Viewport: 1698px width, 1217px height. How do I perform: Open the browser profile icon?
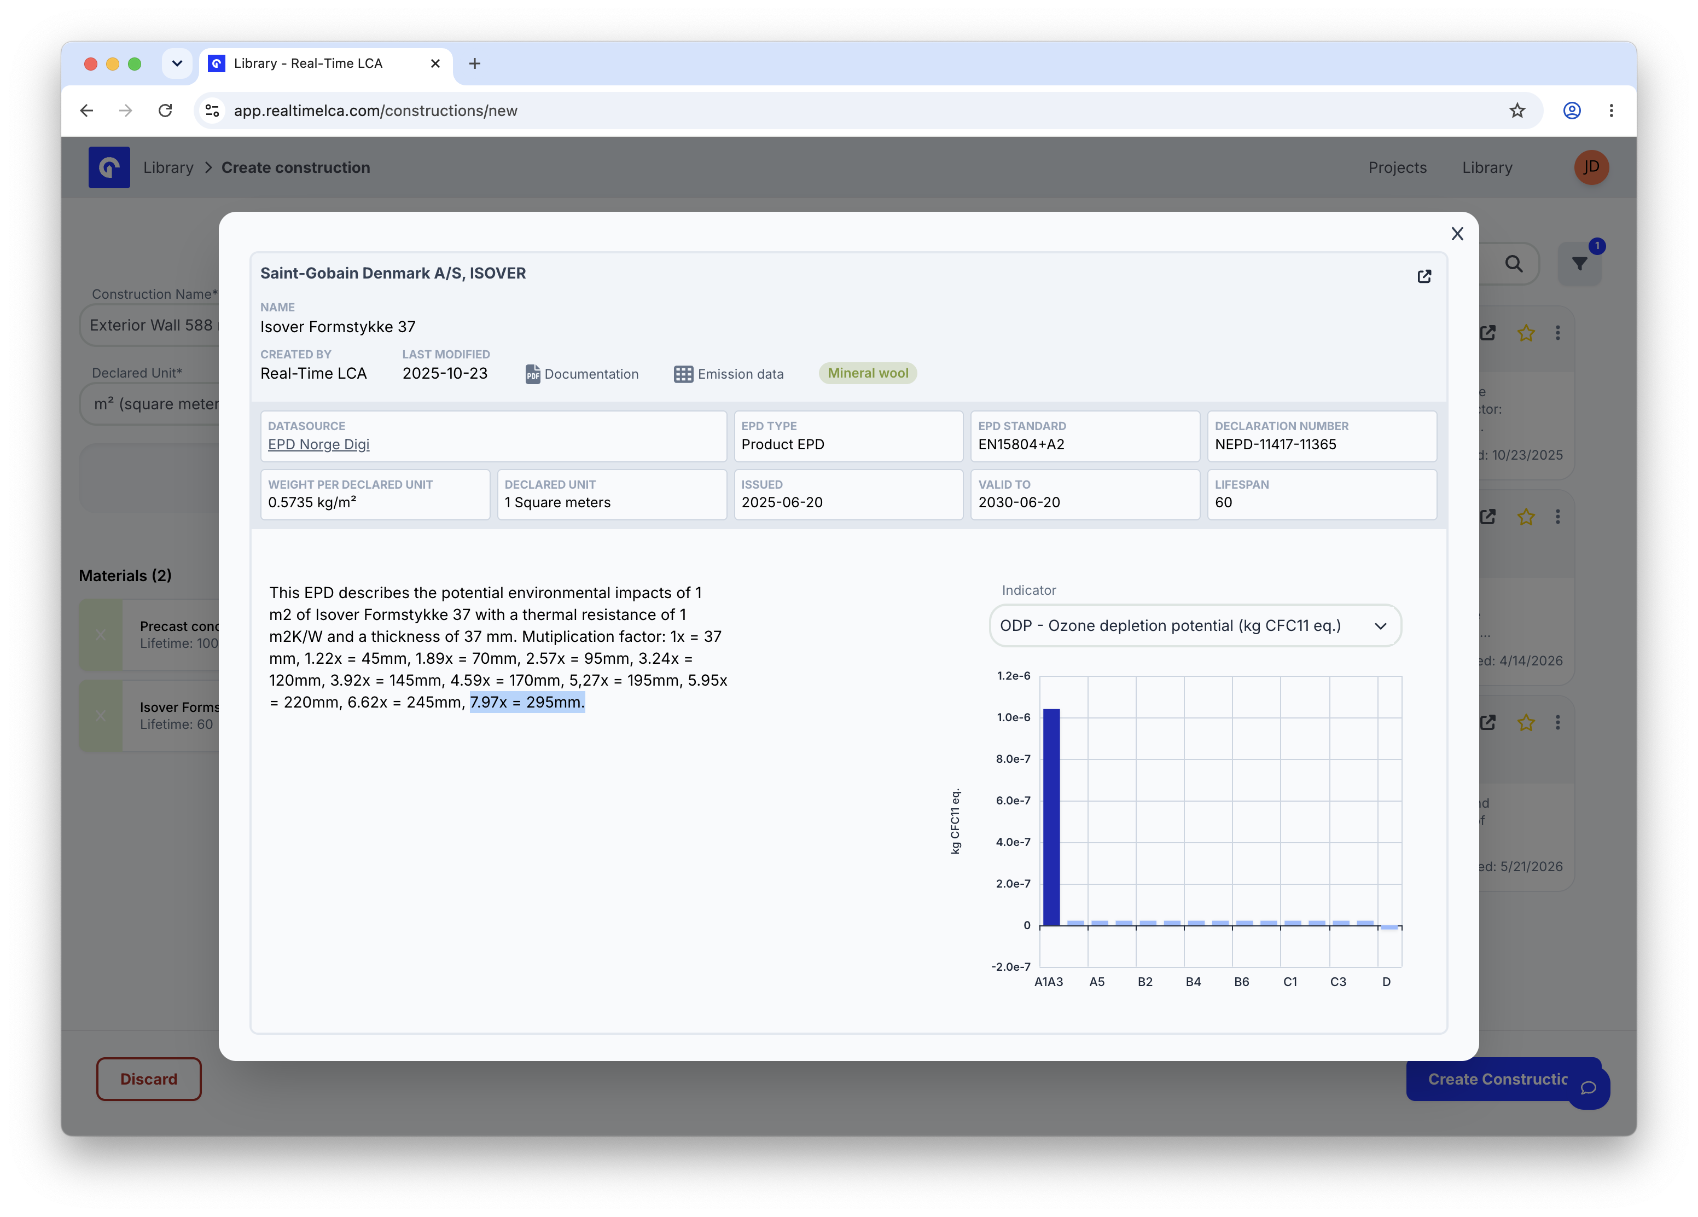1572,111
